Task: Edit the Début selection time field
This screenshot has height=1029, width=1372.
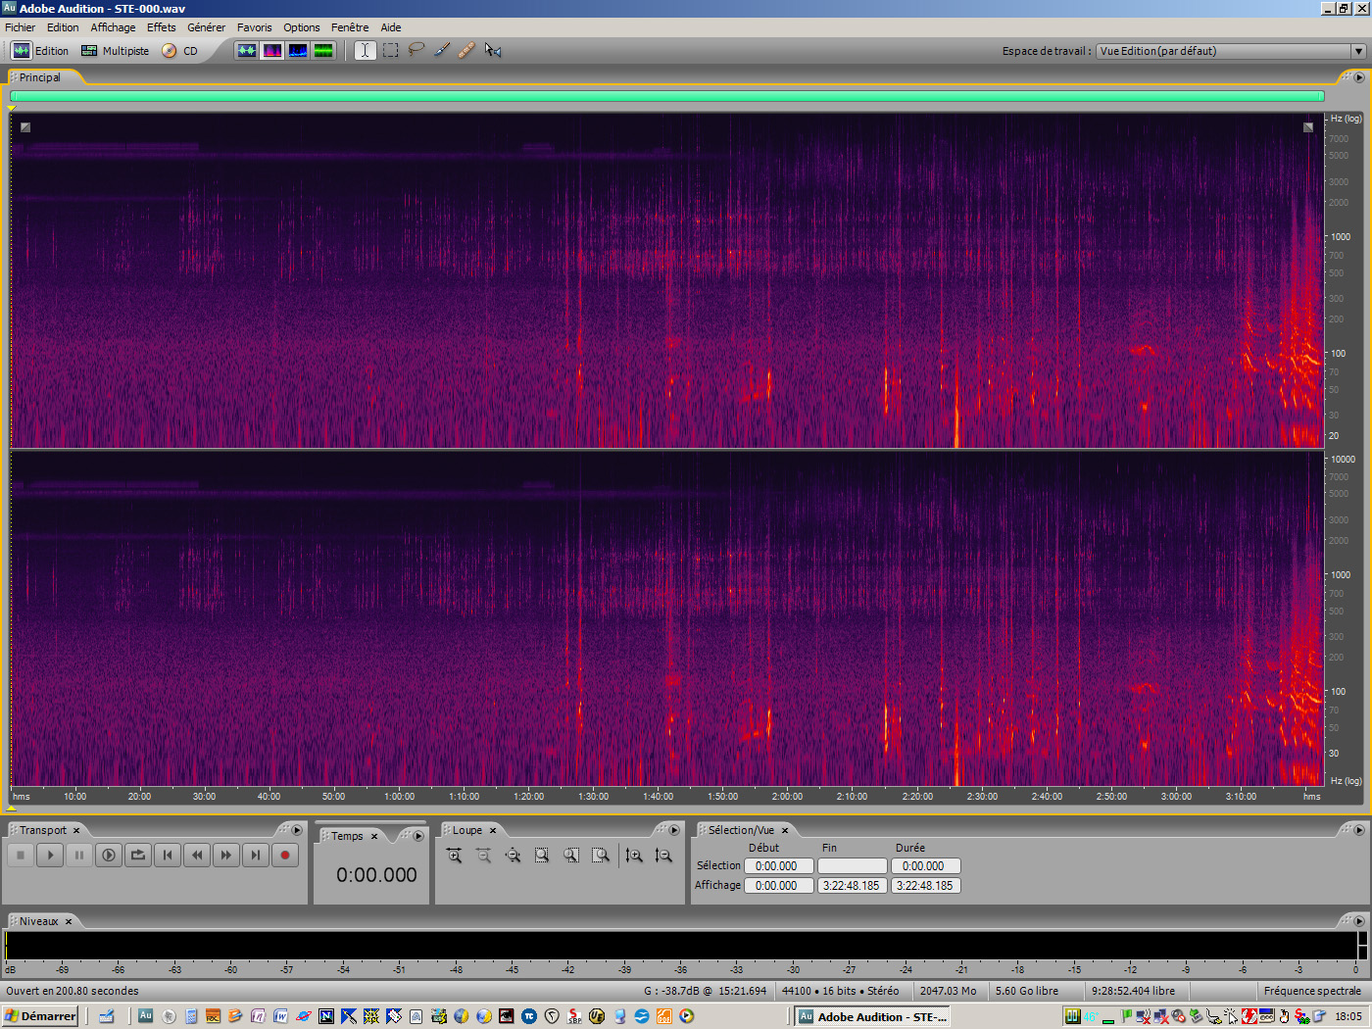Action: [778, 865]
